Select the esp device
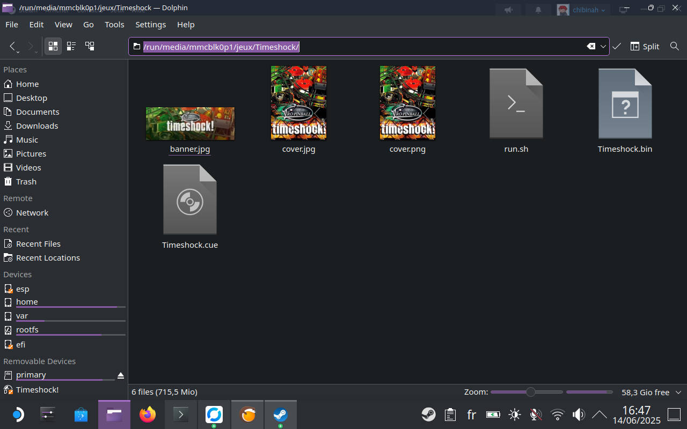The height and width of the screenshot is (429, 687). [x=64, y=289]
